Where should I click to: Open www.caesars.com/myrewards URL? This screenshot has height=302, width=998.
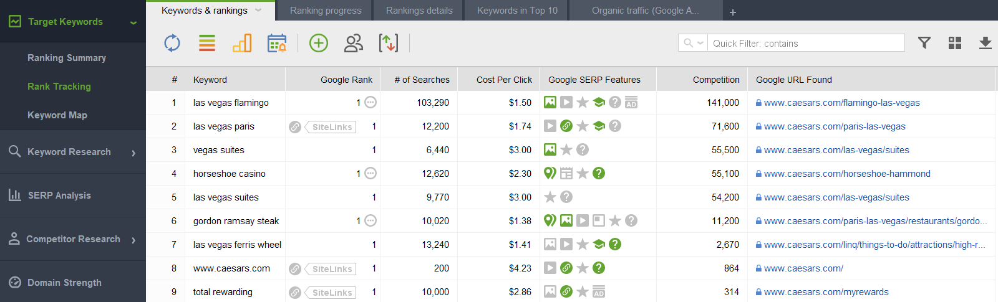tap(826, 292)
